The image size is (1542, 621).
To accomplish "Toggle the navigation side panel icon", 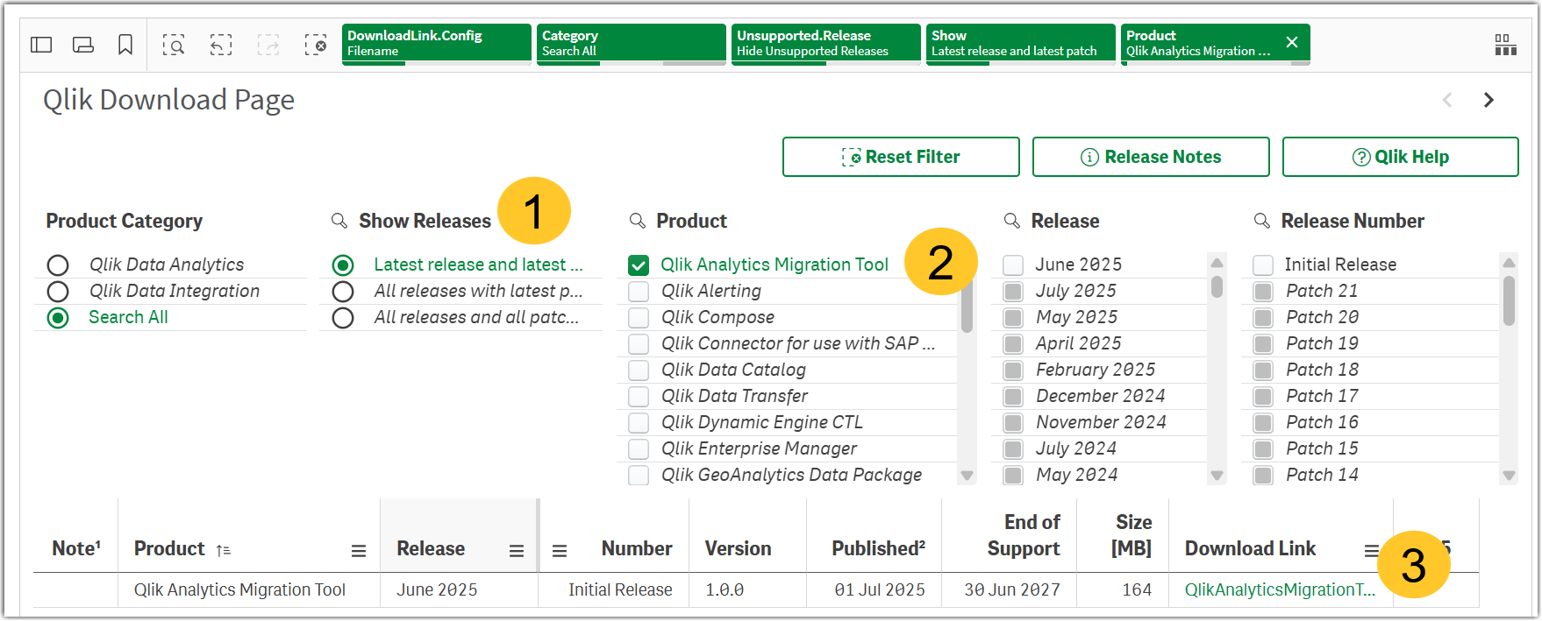I will click(x=41, y=45).
